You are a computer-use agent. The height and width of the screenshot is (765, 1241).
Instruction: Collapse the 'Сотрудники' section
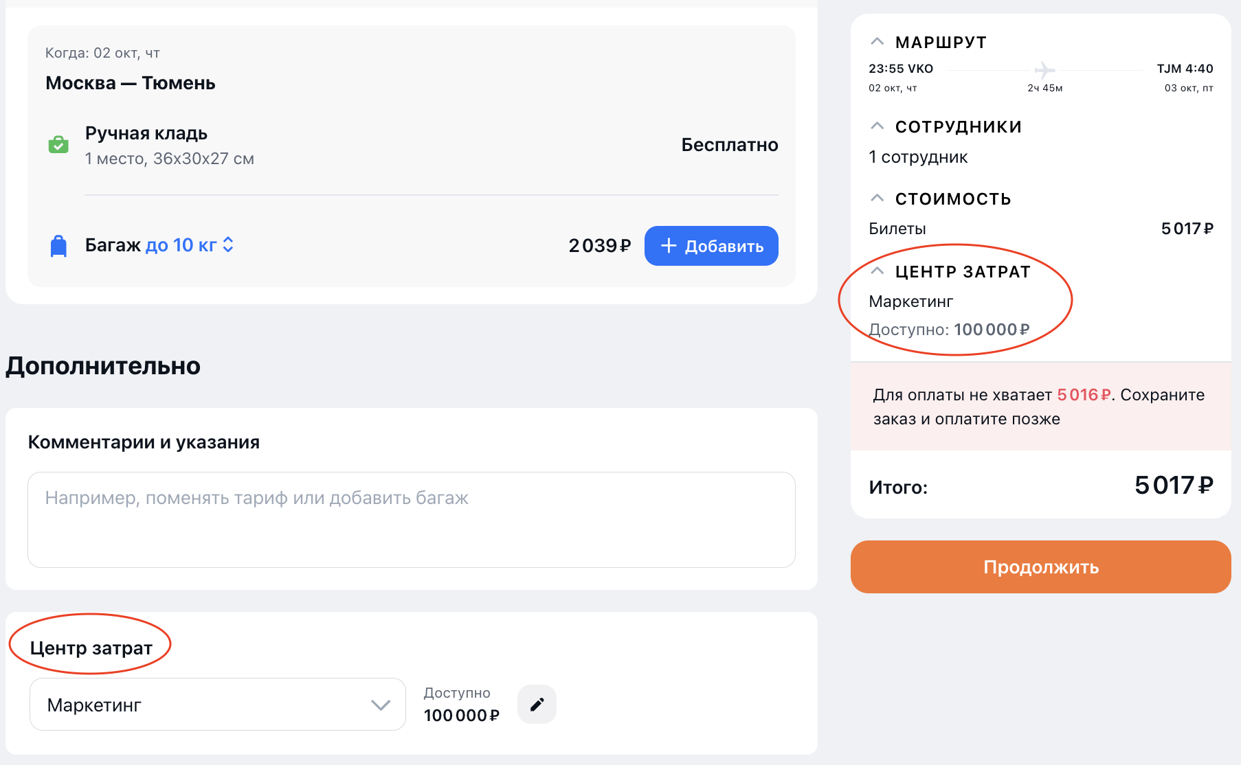877,126
